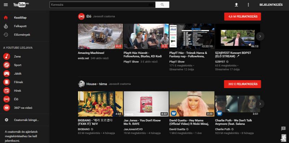Click the Zene music note icon

7,56
